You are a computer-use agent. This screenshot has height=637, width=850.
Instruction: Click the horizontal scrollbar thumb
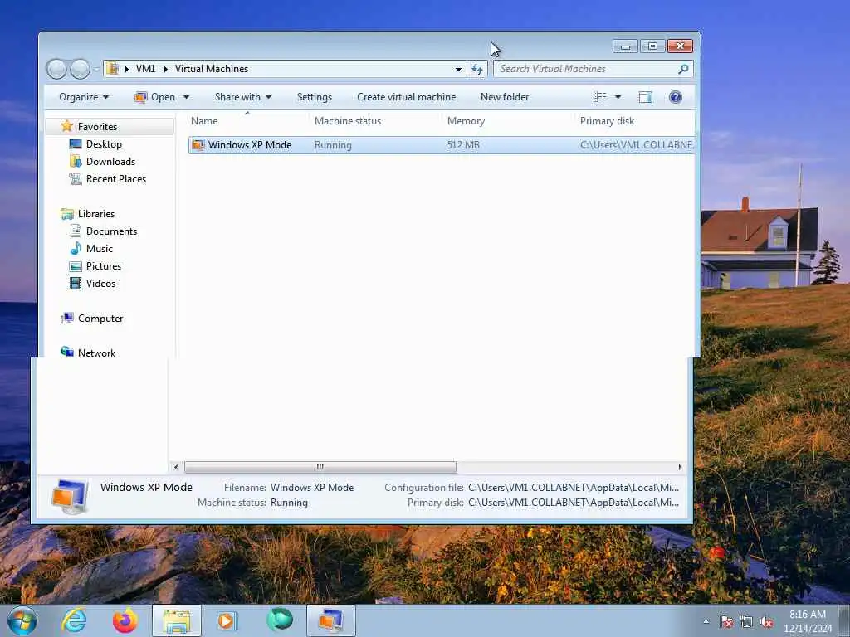click(320, 466)
